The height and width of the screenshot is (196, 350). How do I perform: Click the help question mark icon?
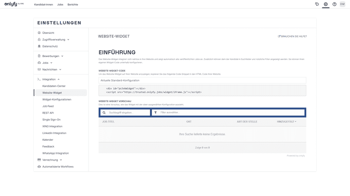(x=334, y=4)
